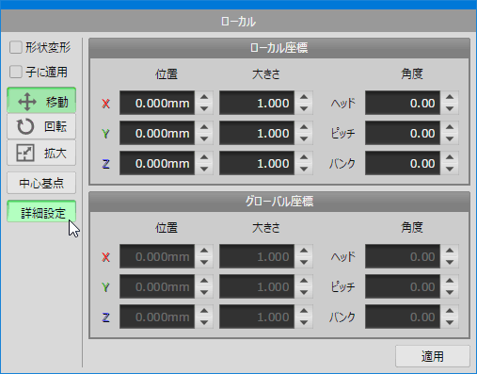Viewport: 477px width, 374px height.
Task: Click the グローバル座標 section header
Action: coord(279,202)
